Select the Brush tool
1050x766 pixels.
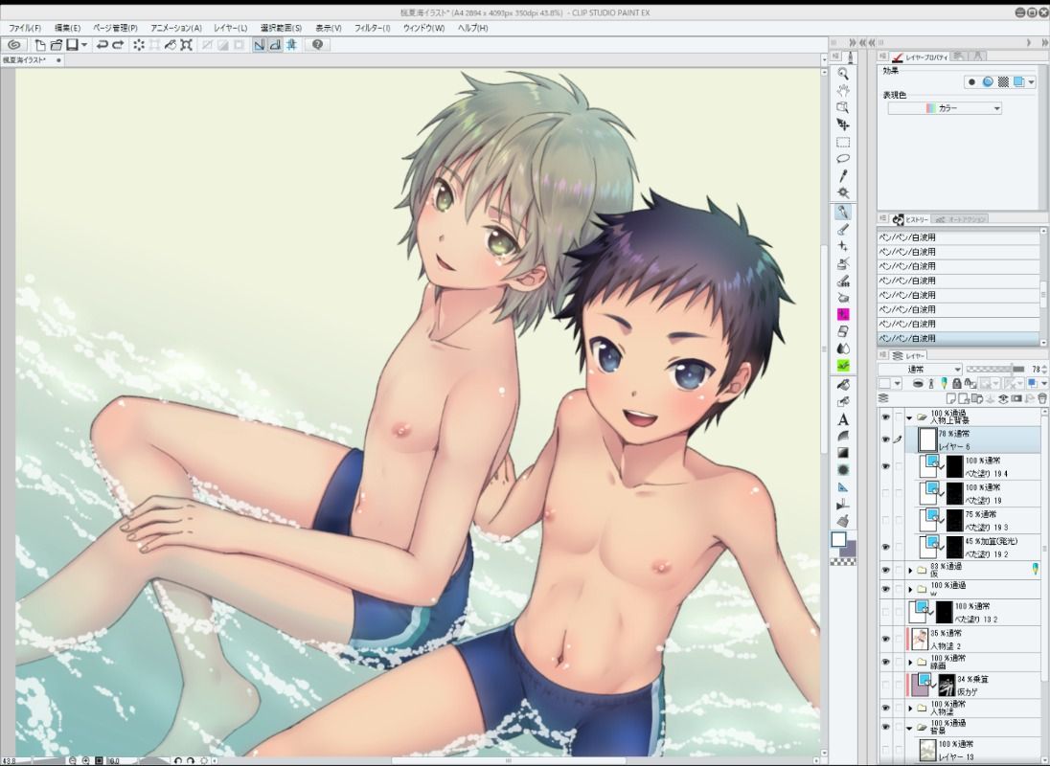843,230
